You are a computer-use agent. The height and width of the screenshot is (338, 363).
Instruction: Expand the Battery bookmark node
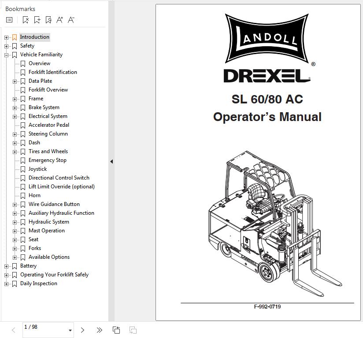[7, 266]
